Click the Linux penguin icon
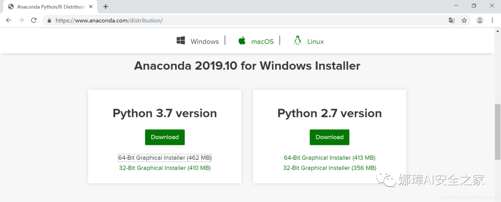This screenshot has height=202, width=501. (297, 40)
